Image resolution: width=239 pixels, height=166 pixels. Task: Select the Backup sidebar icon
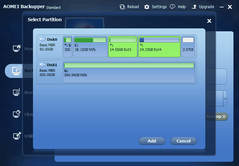click(17, 70)
